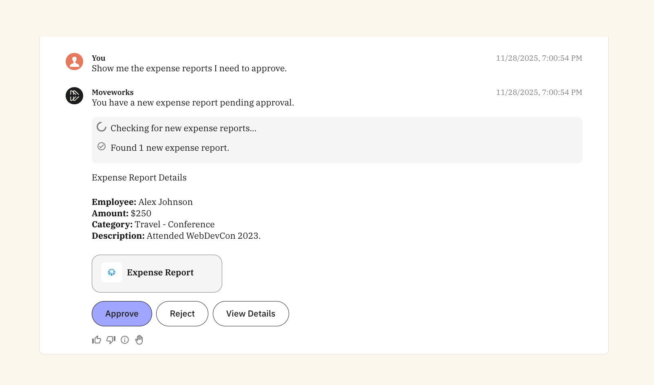Viewport: 654px width, 385px height.
Task: Click the "Moveworks" sender name
Action: click(113, 92)
